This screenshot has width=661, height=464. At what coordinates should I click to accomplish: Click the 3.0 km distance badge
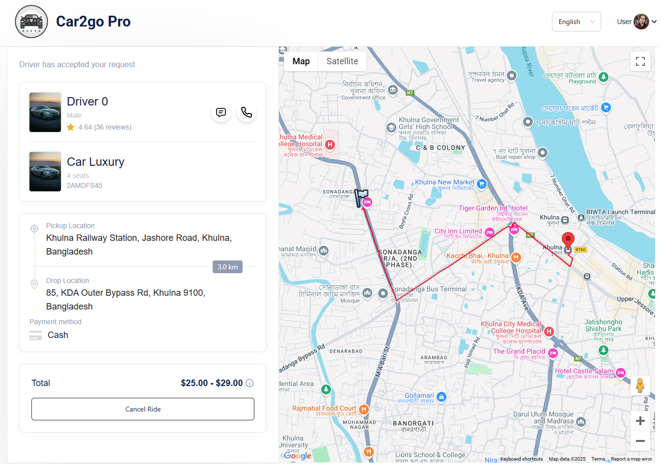click(x=227, y=267)
